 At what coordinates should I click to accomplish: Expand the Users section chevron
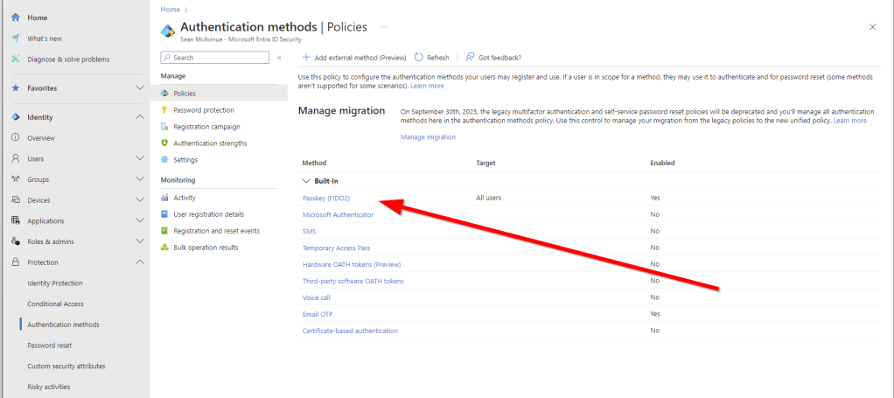click(x=139, y=158)
